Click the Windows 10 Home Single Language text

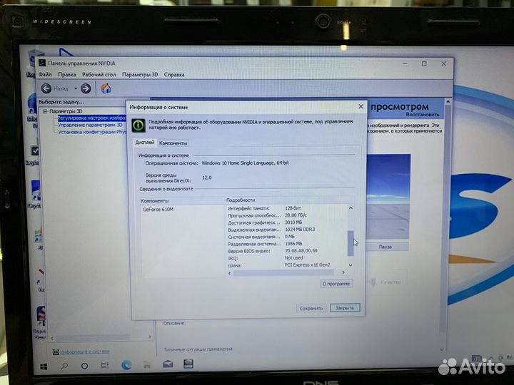(245, 163)
